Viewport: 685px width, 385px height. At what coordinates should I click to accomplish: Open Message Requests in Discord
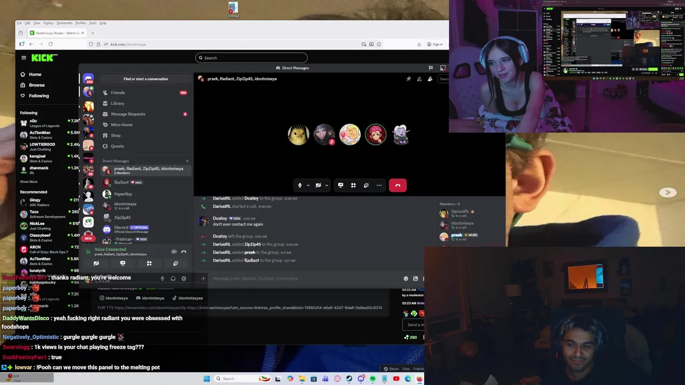coord(145,114)
